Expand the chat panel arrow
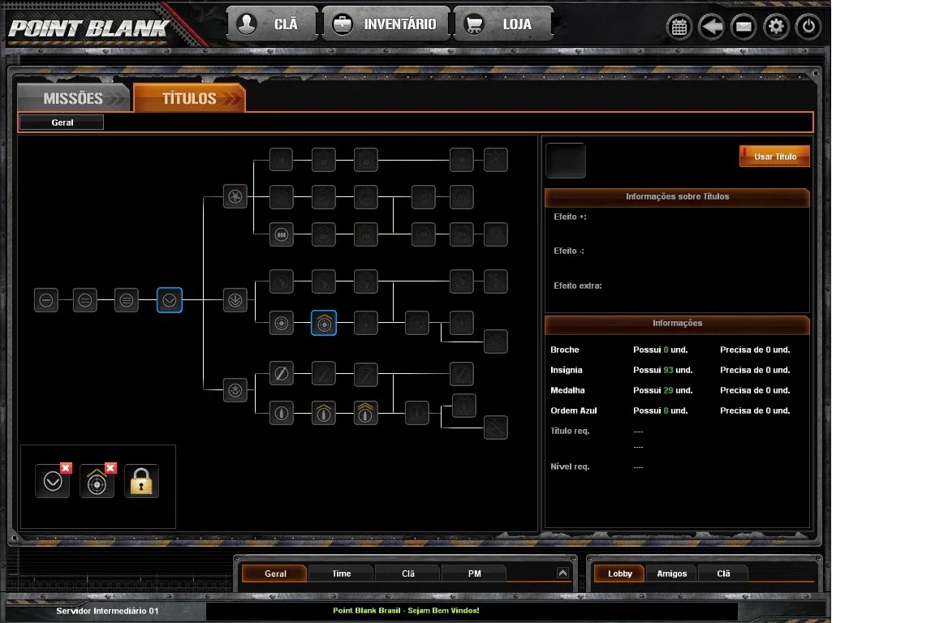The height and width of the screenshot is (623, 931). click(562, 573)
